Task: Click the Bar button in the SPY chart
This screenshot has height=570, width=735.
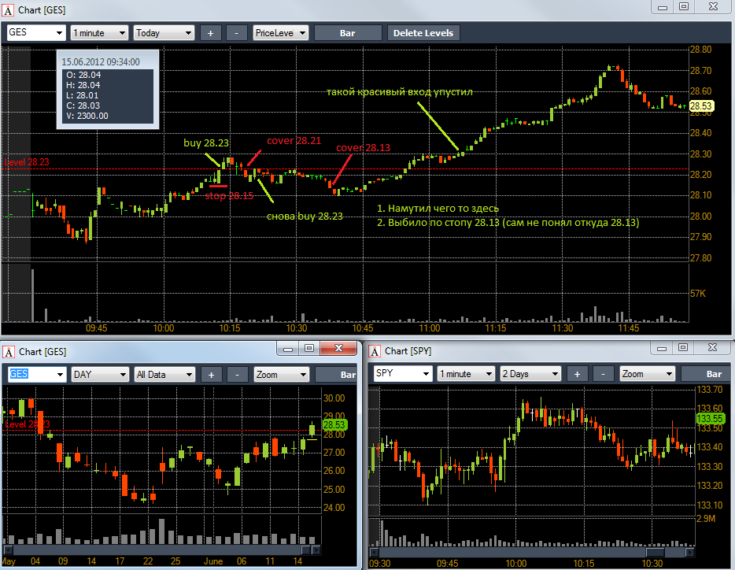Action: coord(707,374)
